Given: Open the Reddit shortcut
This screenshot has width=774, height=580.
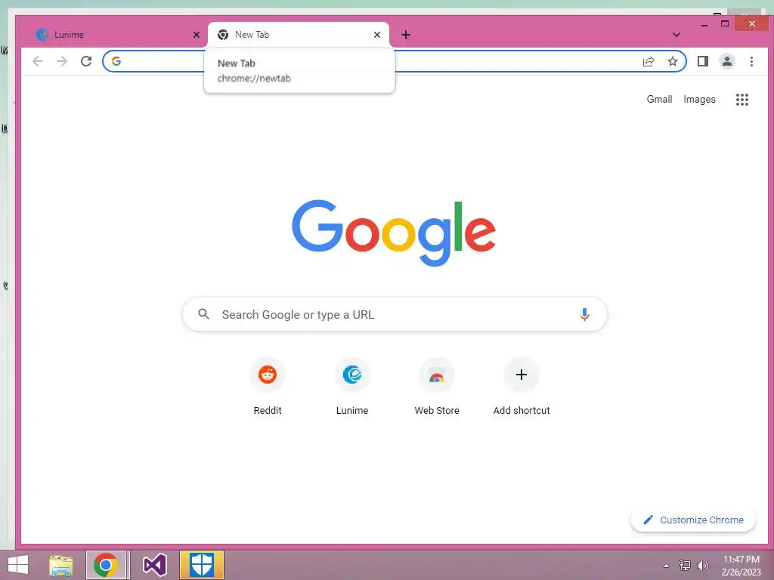Looking at the screenshot, I should point(268,386).
